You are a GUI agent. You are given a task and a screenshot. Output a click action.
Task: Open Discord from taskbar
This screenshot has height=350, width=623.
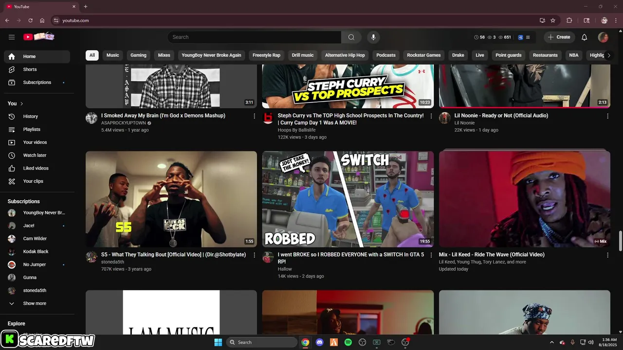[319, 342]
